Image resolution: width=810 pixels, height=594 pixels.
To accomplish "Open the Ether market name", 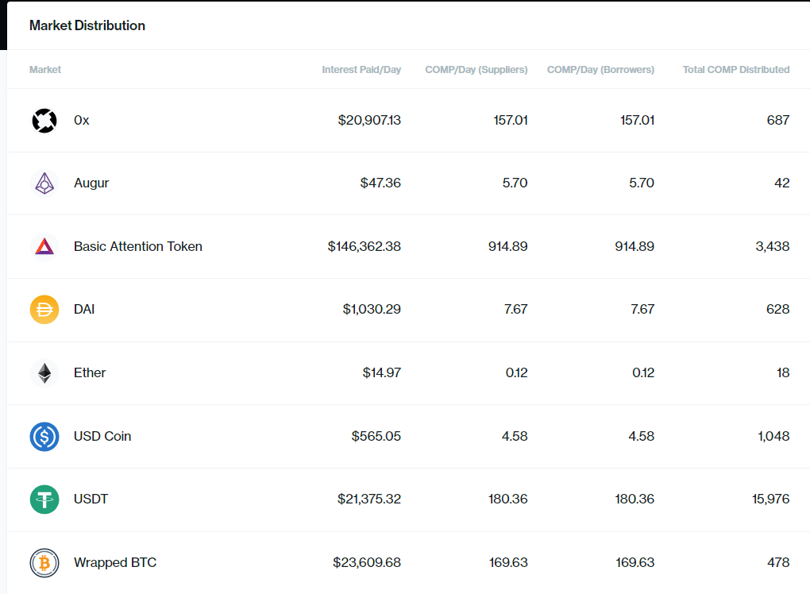I will pos(90,373).
